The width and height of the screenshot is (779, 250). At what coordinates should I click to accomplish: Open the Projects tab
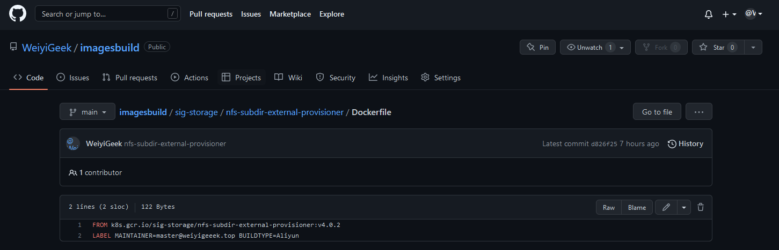241,78
